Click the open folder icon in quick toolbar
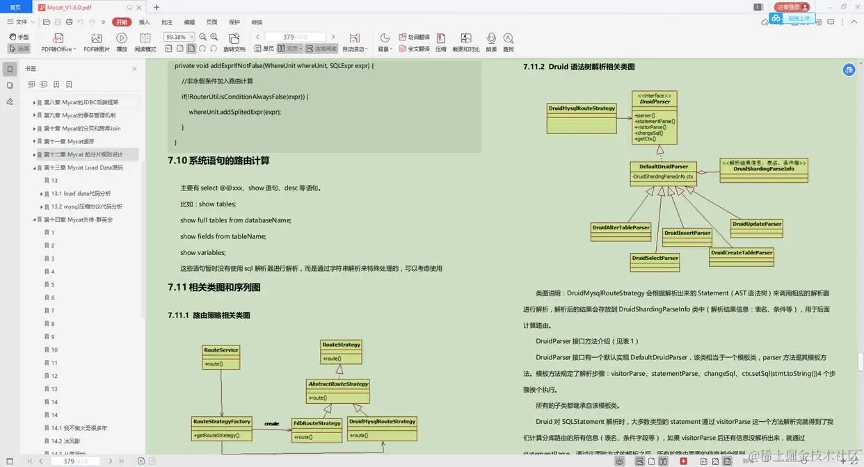The height and width of the screenshot is (467, 864). 47,22
